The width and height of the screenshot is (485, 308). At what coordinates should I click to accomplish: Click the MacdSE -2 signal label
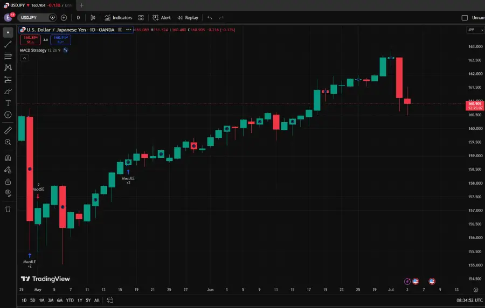38,187
